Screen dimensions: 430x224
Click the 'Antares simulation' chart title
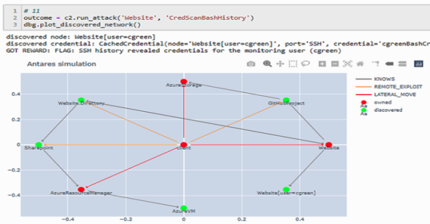tap(61, 64)
